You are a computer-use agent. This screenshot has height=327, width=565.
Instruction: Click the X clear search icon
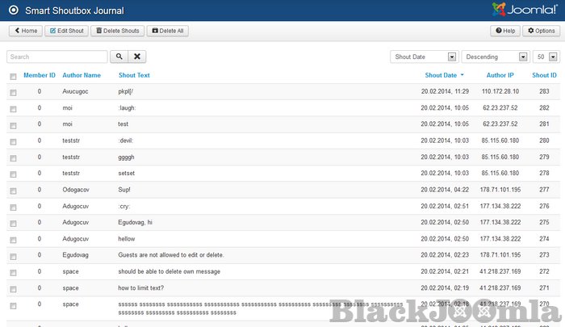(138, 57)
